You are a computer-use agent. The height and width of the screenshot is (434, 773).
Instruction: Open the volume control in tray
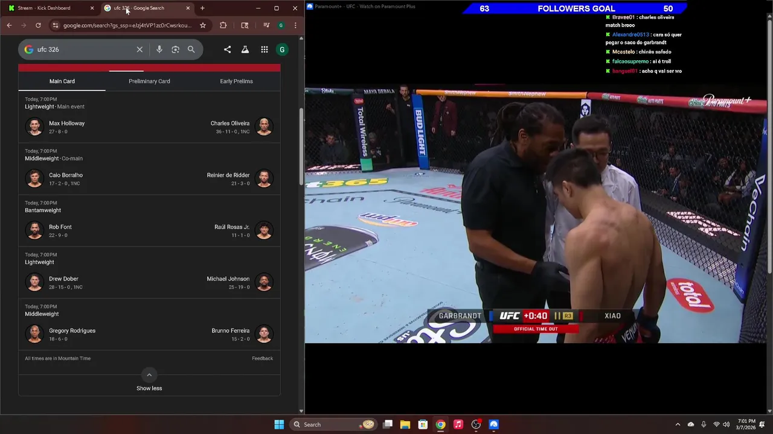726,424
